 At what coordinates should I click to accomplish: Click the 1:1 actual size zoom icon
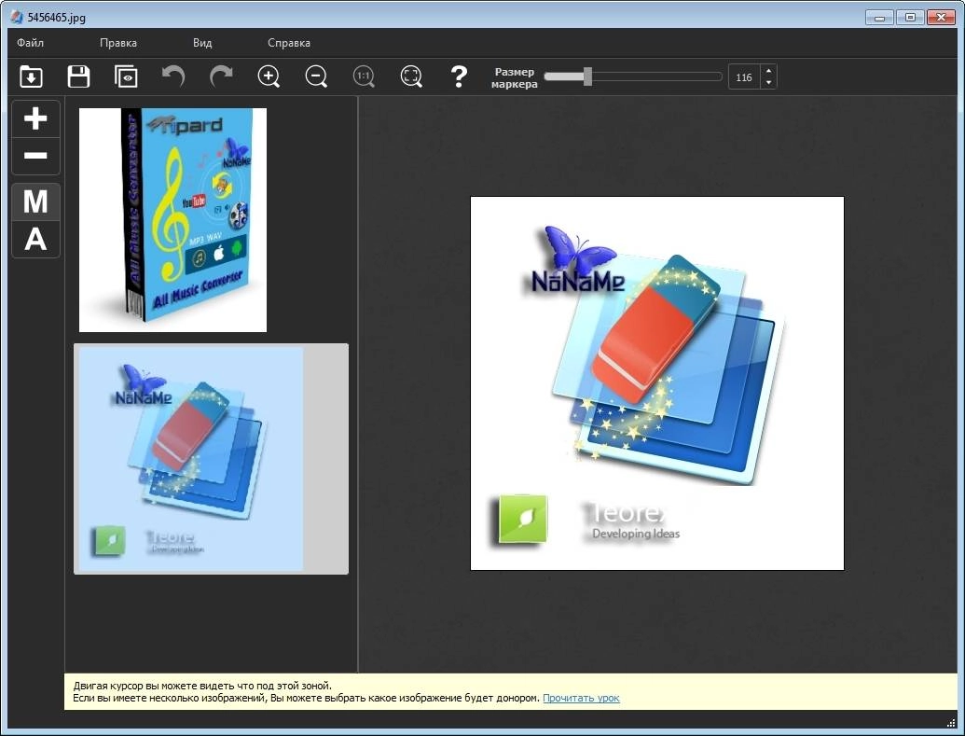(364, 77)
